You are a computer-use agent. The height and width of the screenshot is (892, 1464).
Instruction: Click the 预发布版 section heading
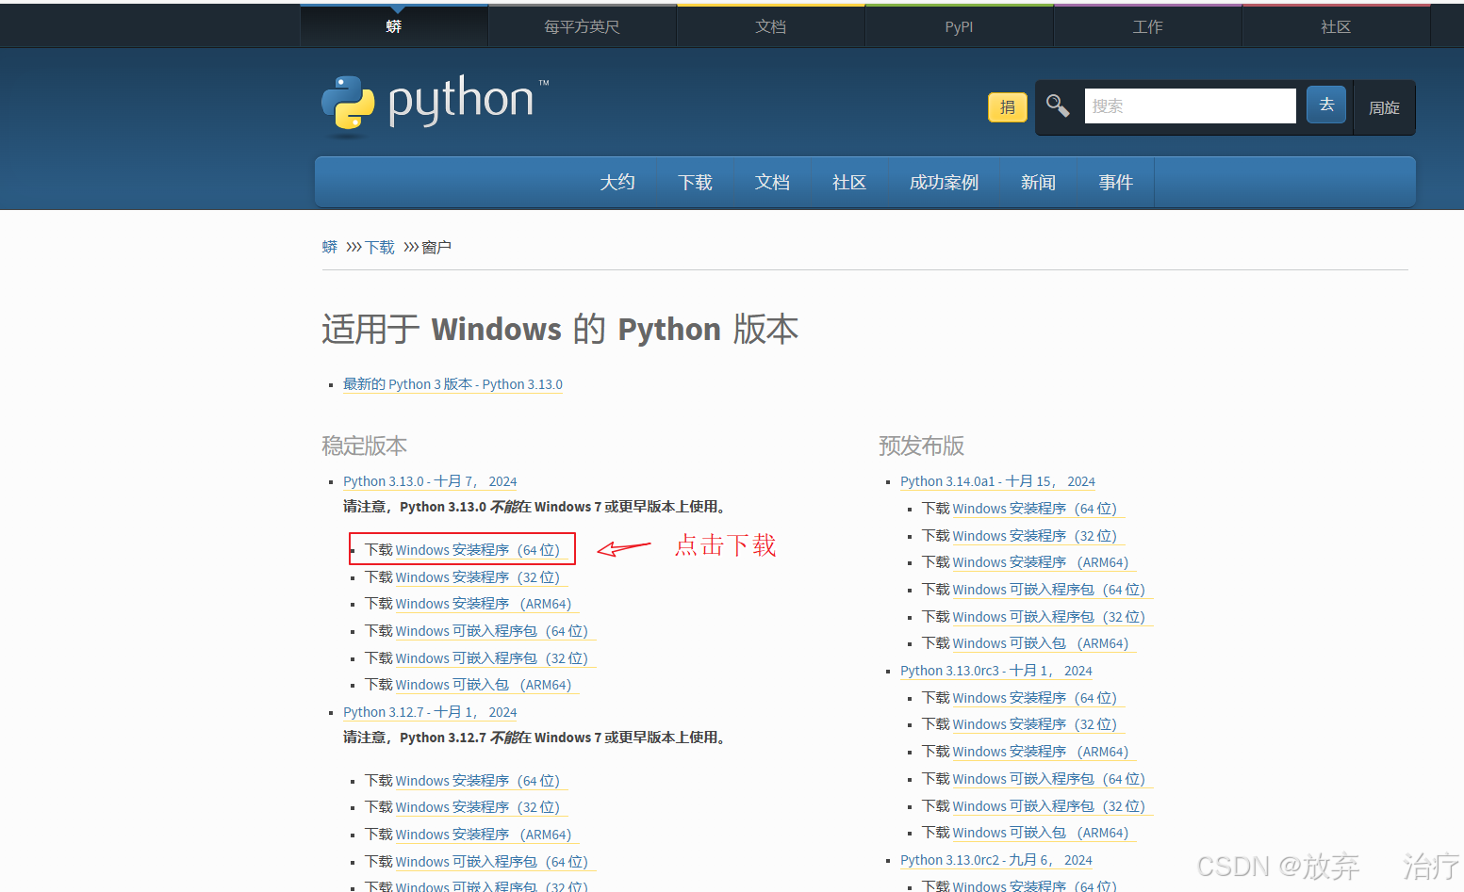click(x=921, y=446)
